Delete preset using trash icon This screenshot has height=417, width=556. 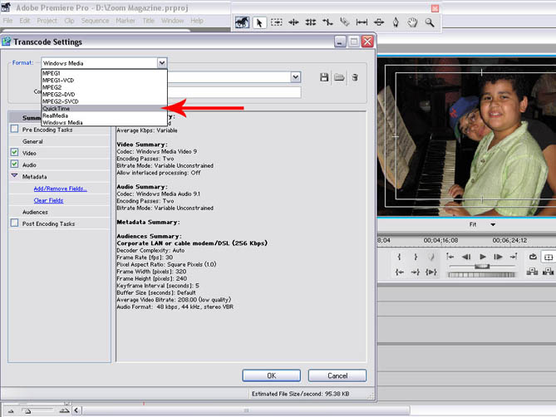coord(355,77)
